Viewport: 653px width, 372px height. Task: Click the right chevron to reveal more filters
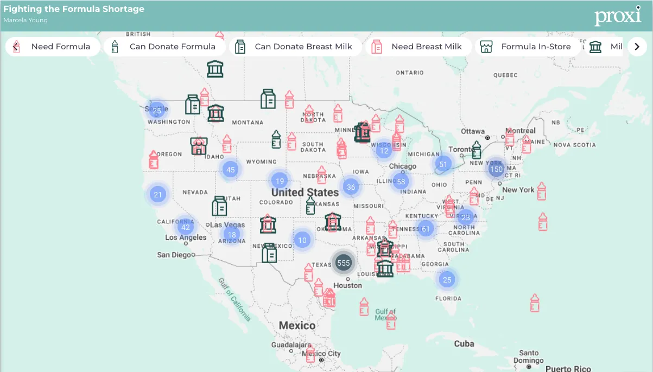point(637,46)
